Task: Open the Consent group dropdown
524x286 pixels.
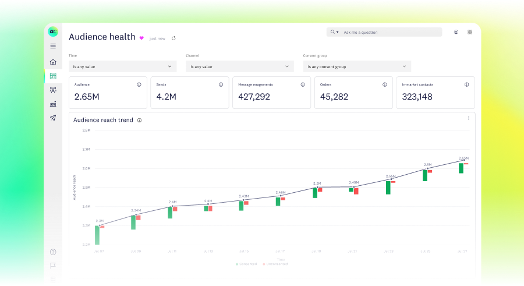Action: [x=356, y=66]
